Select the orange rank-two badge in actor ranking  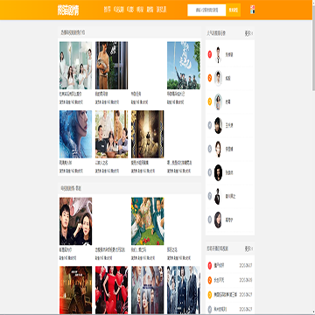210,78
